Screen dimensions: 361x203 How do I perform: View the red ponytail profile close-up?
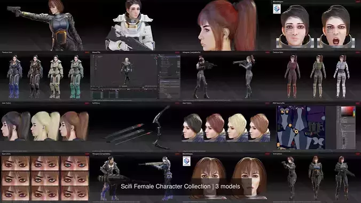227,25
